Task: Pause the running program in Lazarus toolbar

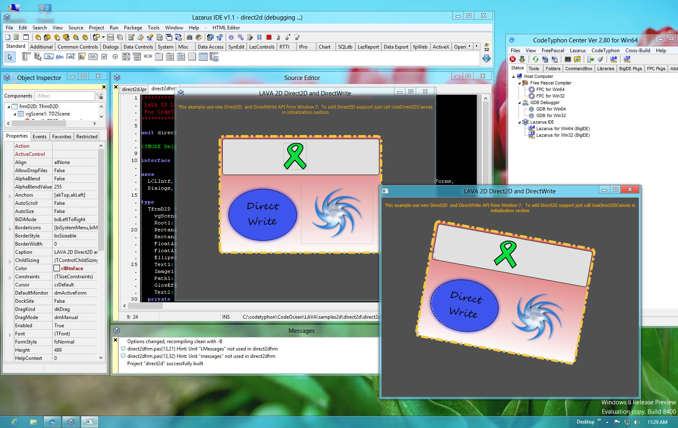Action: click(x=259, y=37)
